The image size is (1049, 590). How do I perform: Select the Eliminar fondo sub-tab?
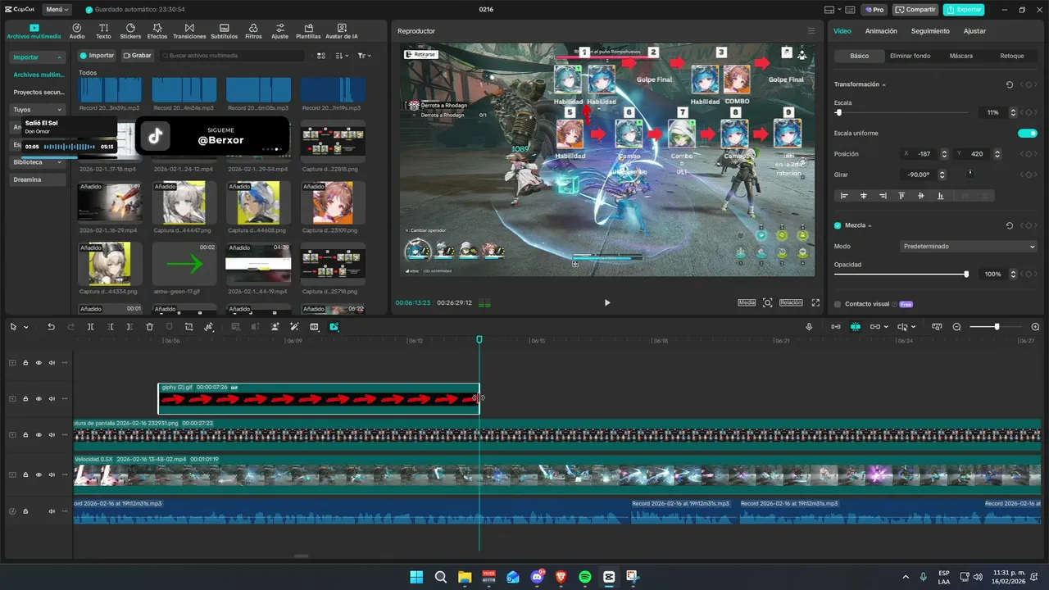pyautogui.click(x=910, y=56)
